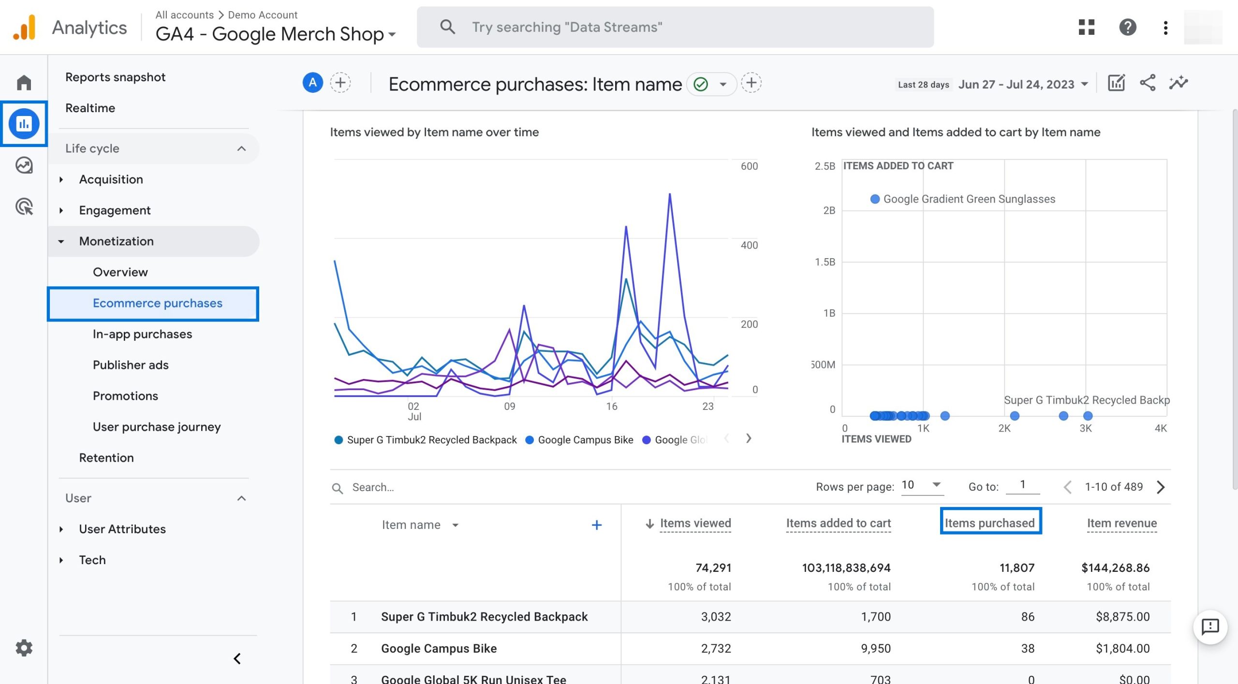Open the Retention report
Image resolution: width=1238 pixels, height=684 pixels.
106,458
